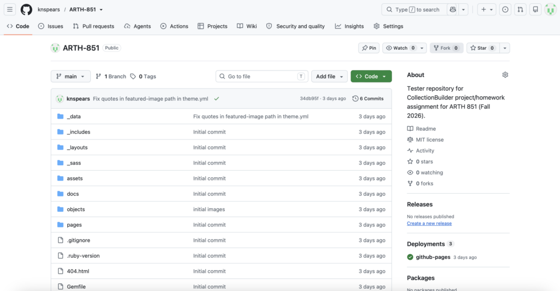Switch to the Actions tab
The height and width of the screenshot is (291, 560).
click(x=174, y=26)
